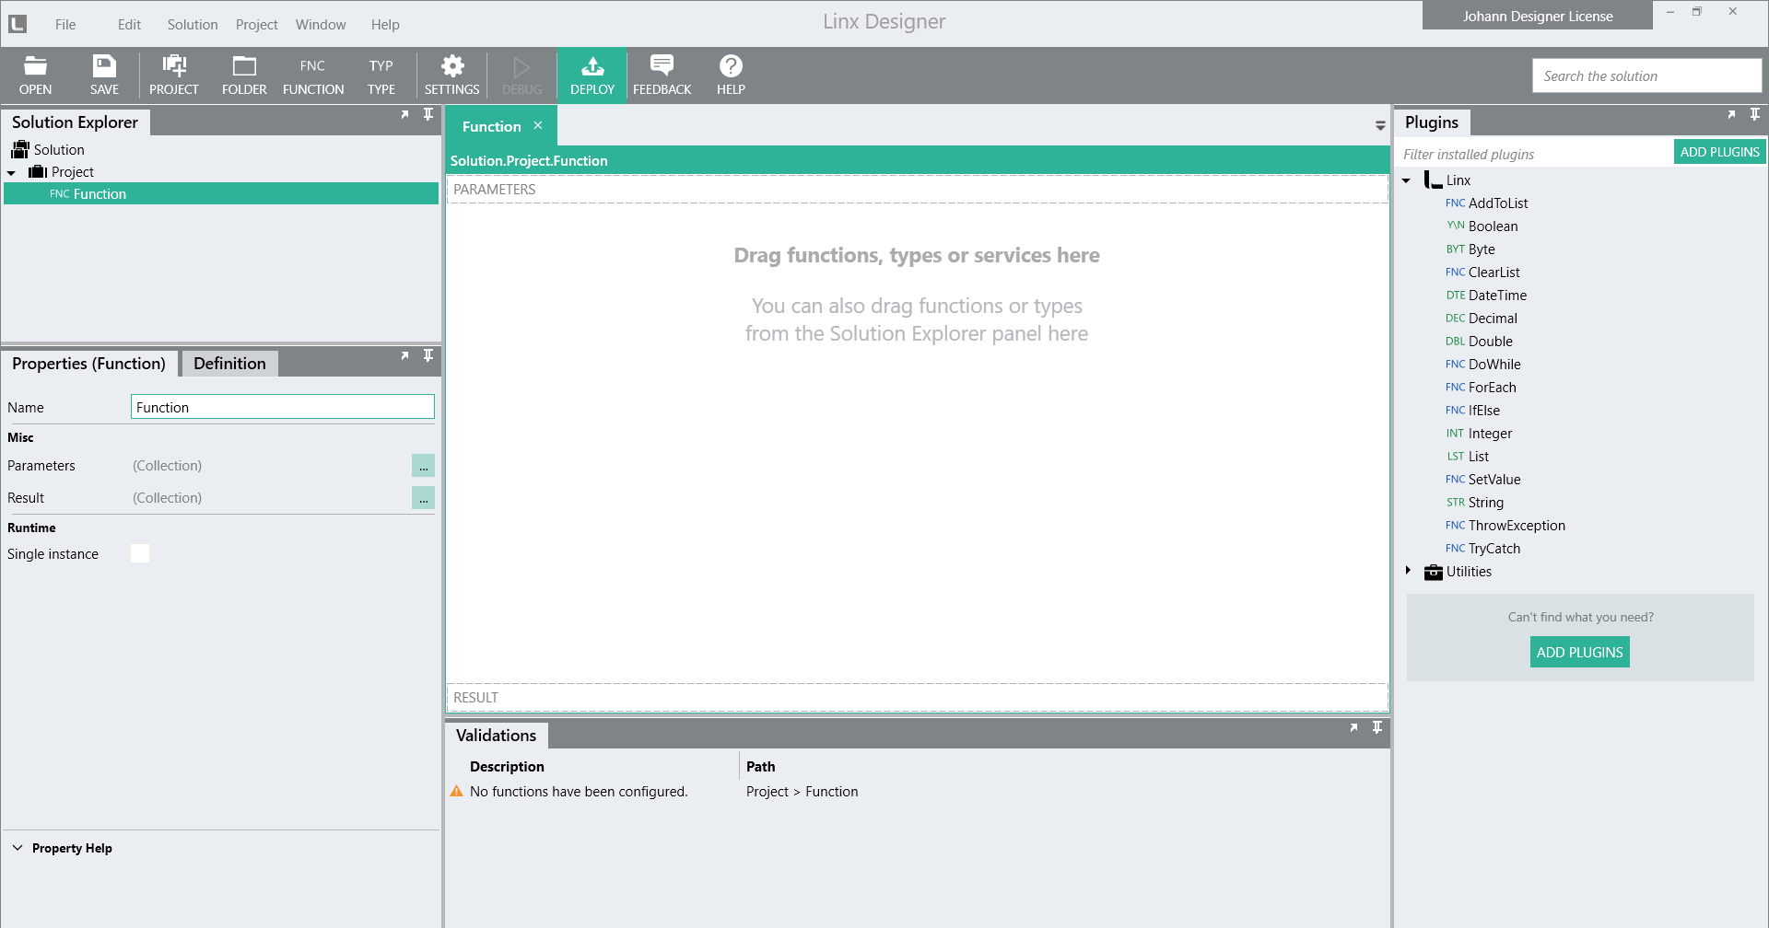Collapse the Property Help section
1769x928 pixels.
(18, 848)
